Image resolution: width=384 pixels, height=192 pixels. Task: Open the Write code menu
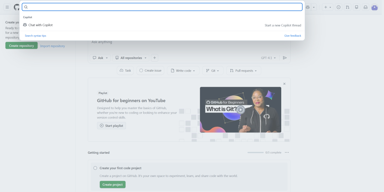coord(183,70)
